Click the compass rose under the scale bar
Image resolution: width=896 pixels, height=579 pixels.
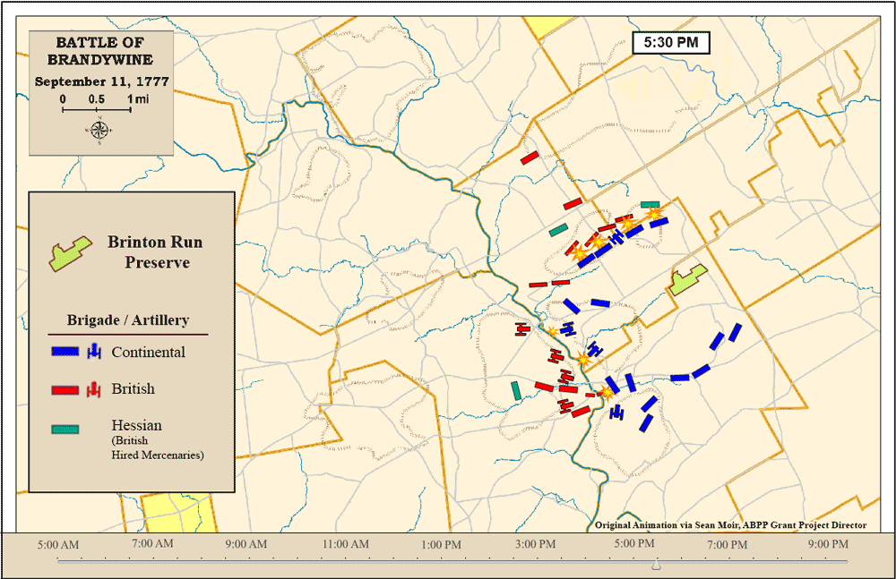coord(99,131)
